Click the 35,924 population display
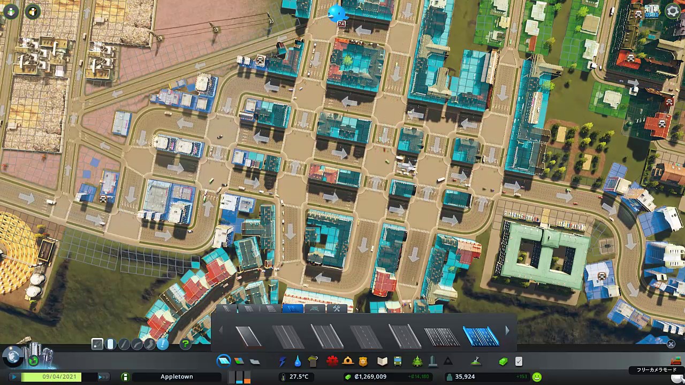 pyautogui.click(x=465, y=377)
